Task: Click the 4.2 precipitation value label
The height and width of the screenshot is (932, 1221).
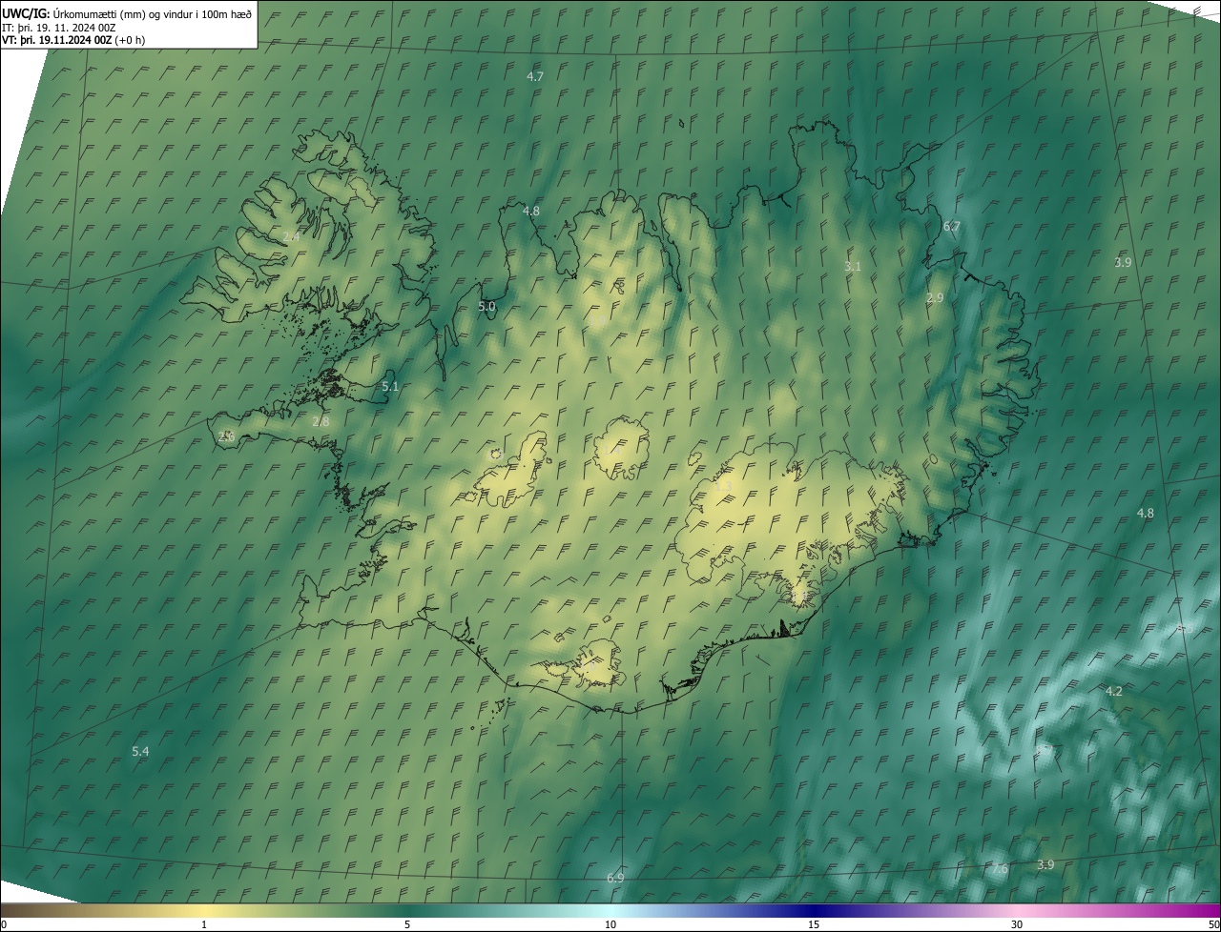Action: [x=1114, y=691]
